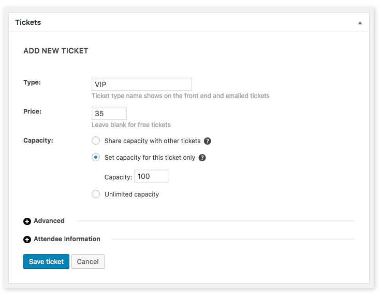Select Share capacity with other tickets radio
380x293 pixels.
(96, 141)
